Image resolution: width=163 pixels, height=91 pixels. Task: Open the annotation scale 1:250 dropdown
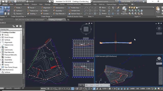105,89
